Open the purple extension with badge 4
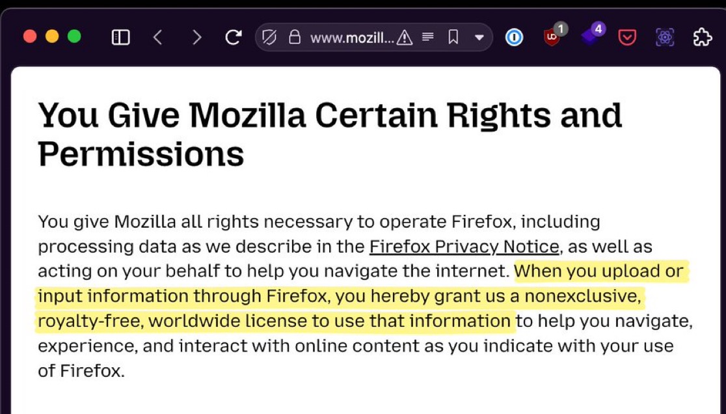The width and height of the screenshot is (726, 414). click(x=590, y=35)
